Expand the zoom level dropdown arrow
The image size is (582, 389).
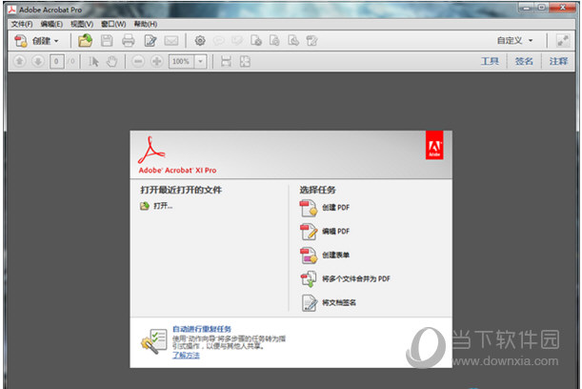(200, 61)
